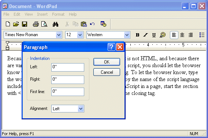Toggle Underline formatting
This screenshot has height=138, width=208.
[x=154, y=35]
